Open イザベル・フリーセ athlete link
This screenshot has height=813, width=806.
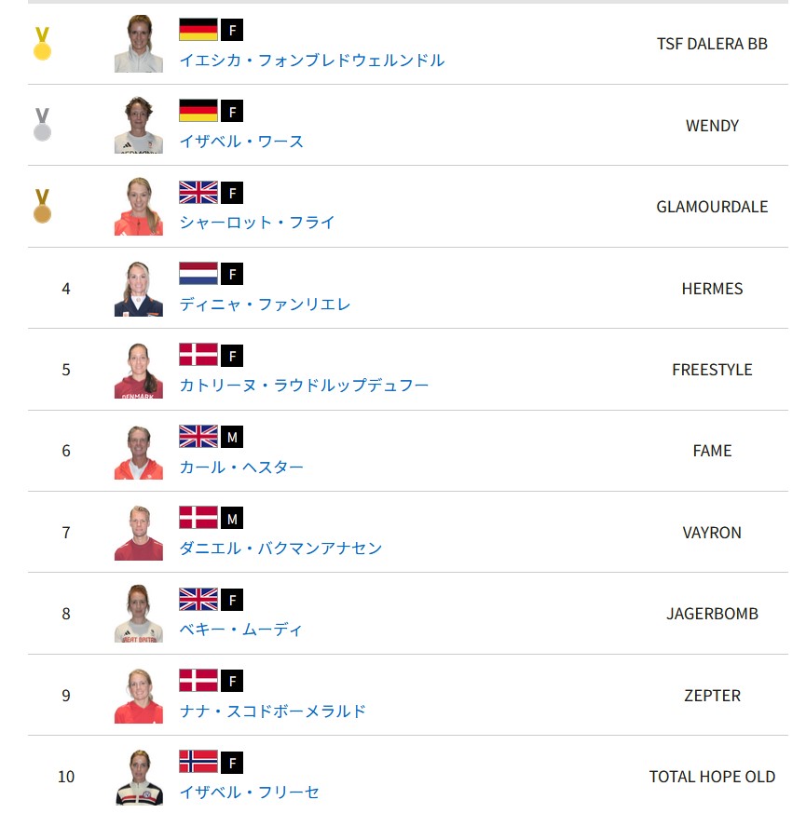(x=249, y=793)
